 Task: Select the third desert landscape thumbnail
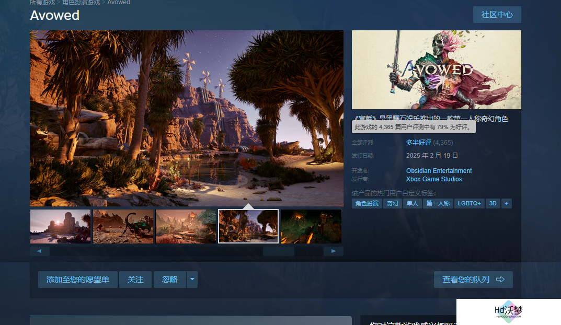point(186,226)
